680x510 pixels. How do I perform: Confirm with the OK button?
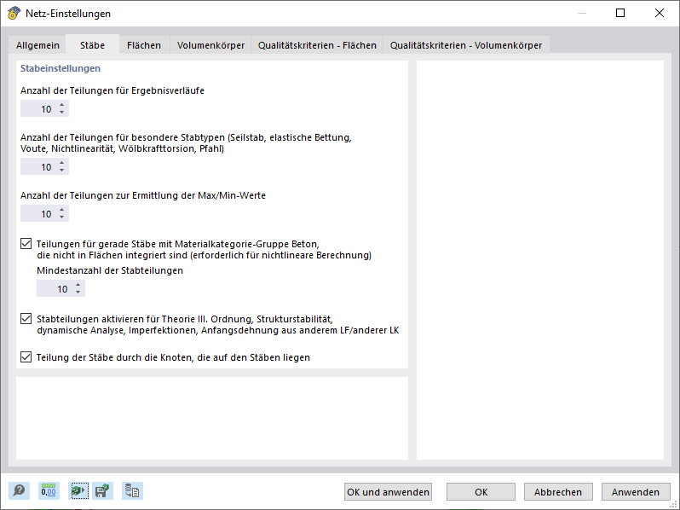tap(481, 492)
